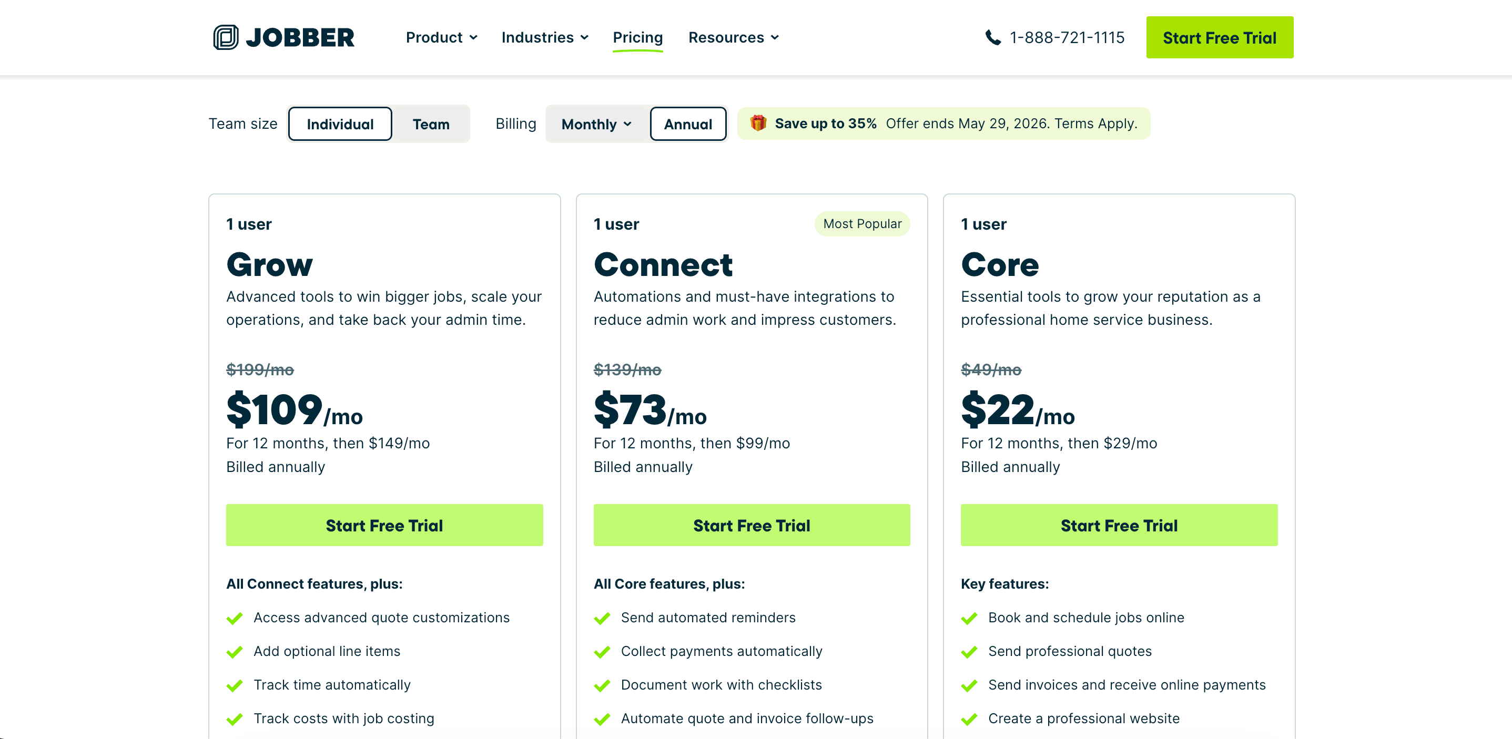This screenshot has height=739, width=1512.
Task: Click the checkmark beside Send automated reminders
Action: click(x=602, y=618)
